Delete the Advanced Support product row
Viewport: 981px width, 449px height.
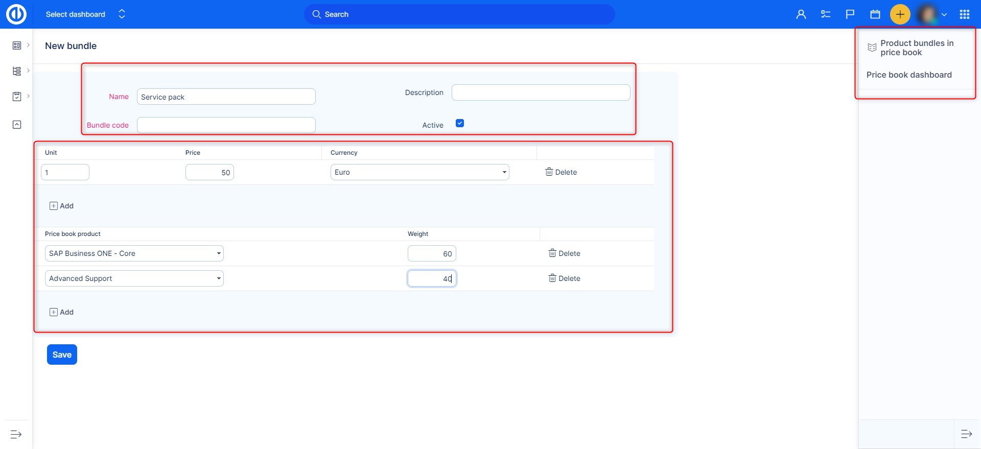click(x=564, y=278)
